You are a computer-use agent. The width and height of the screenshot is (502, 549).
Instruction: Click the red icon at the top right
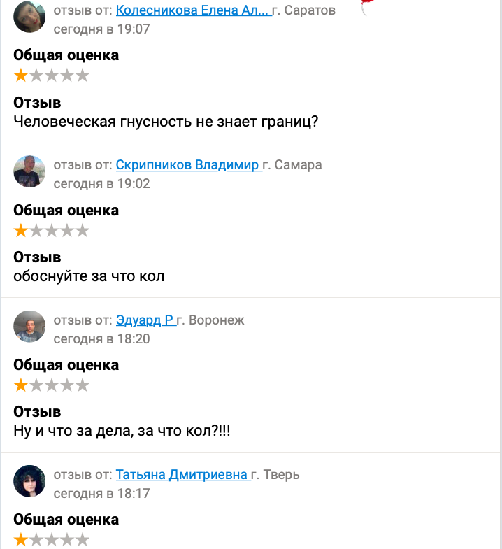coord(366,7)
